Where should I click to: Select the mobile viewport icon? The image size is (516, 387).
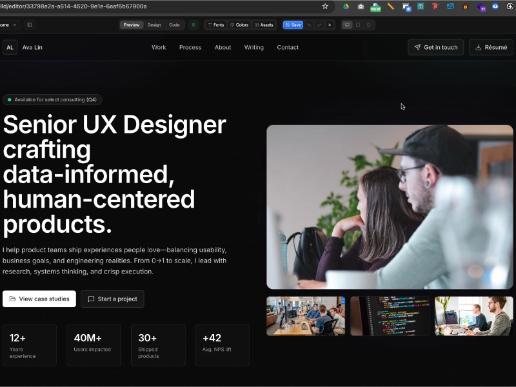369,25
